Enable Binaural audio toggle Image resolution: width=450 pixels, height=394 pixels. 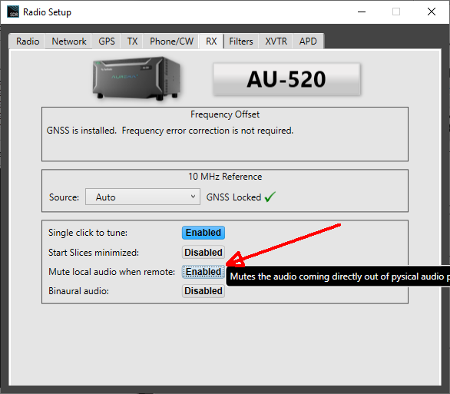pyautogui.click(x=203, y=291)
